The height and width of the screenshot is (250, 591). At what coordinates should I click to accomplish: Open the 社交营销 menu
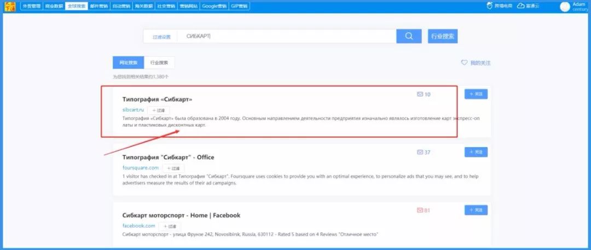166,6
